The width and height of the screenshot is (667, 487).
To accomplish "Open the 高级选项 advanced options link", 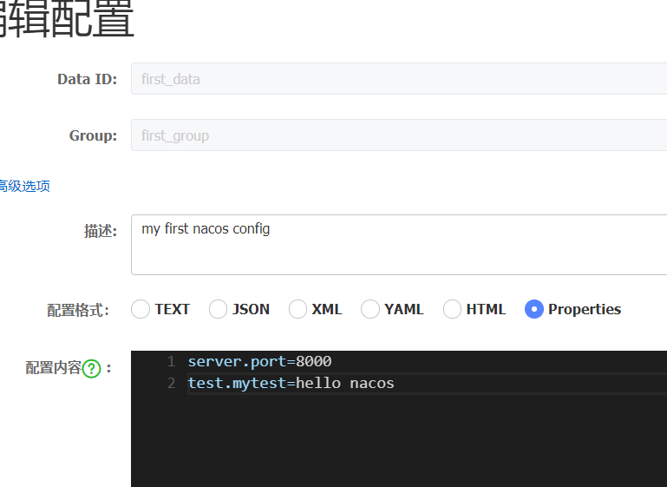I will (x=24, y=186).
